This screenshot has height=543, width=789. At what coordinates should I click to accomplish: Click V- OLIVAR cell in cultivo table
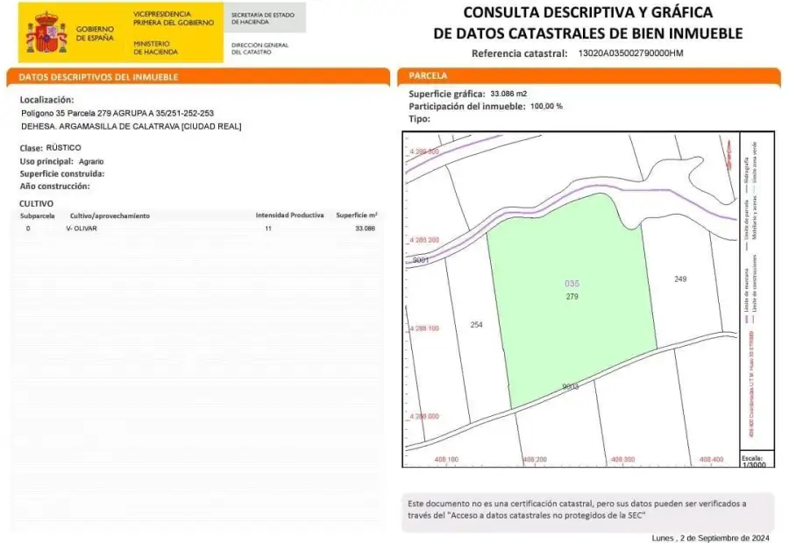tap(82, 229)
